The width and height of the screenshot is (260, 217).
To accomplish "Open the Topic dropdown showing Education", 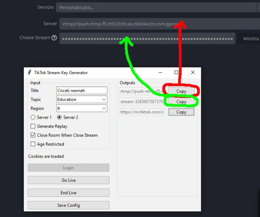I will coord(82,100).
